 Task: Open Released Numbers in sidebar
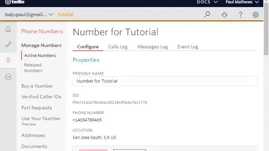[33, 68]
